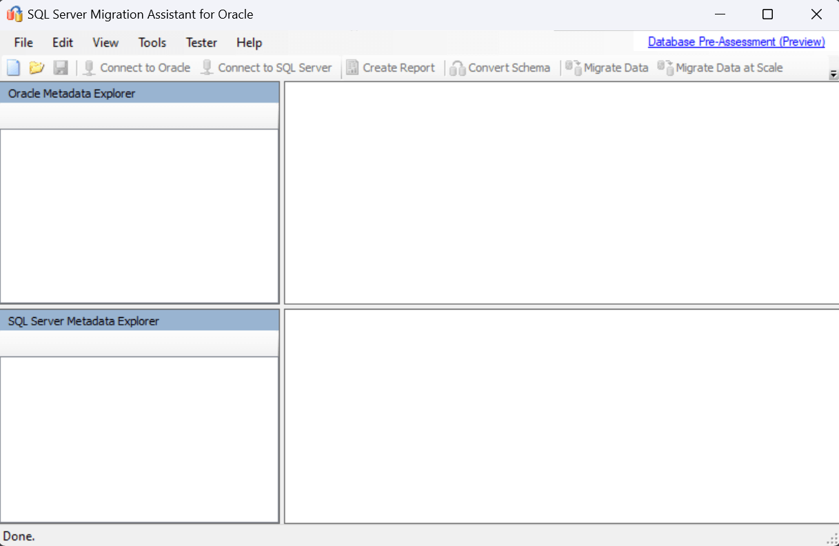Maximize the SQL Server Migration Assistant window

pos(767,14)
